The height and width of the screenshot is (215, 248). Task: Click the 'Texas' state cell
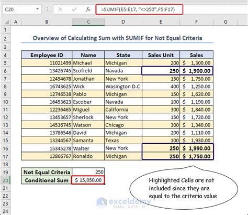(x=123, y=141)
